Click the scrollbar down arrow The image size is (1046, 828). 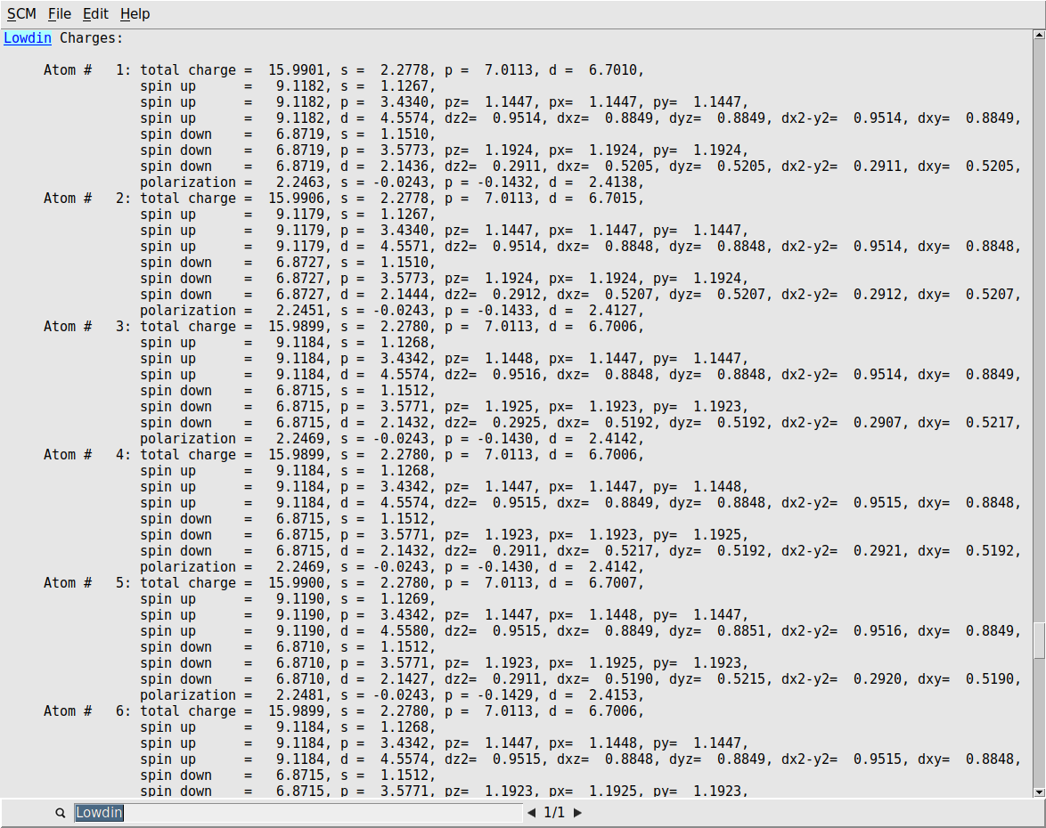click(x=1040, y=792)
